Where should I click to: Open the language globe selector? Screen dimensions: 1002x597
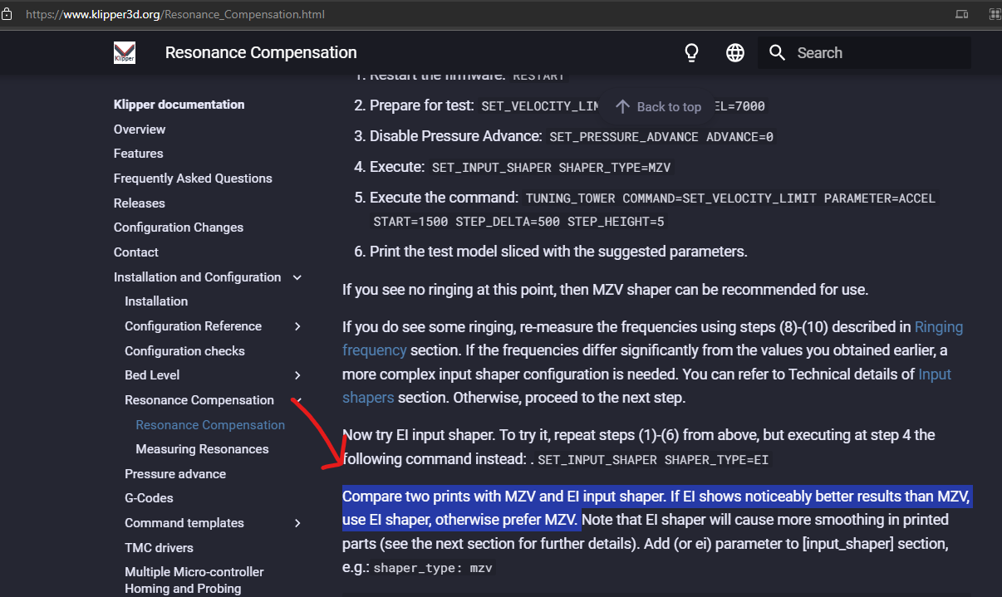(735, 53)
